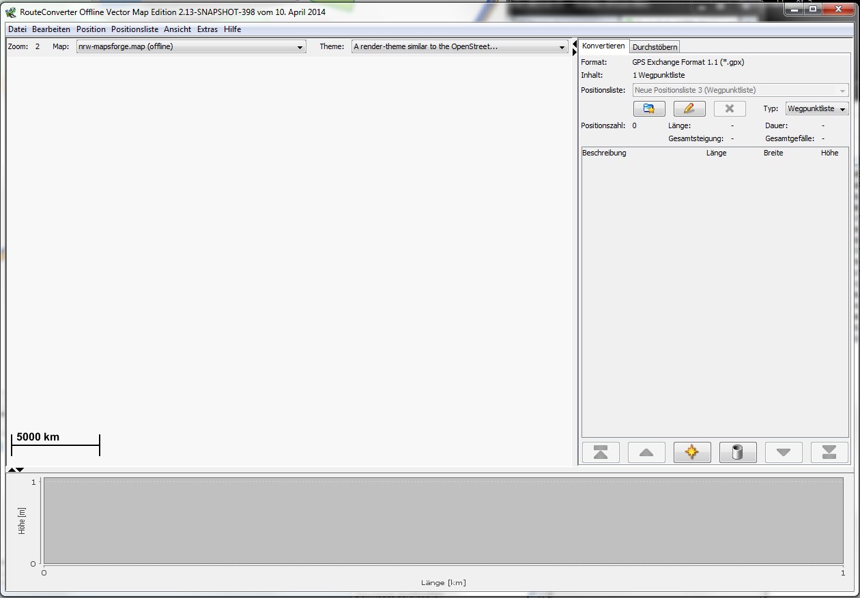Click the new position star button
The height and width of the screenshot is (598, 860).
(x=692, y=453)
